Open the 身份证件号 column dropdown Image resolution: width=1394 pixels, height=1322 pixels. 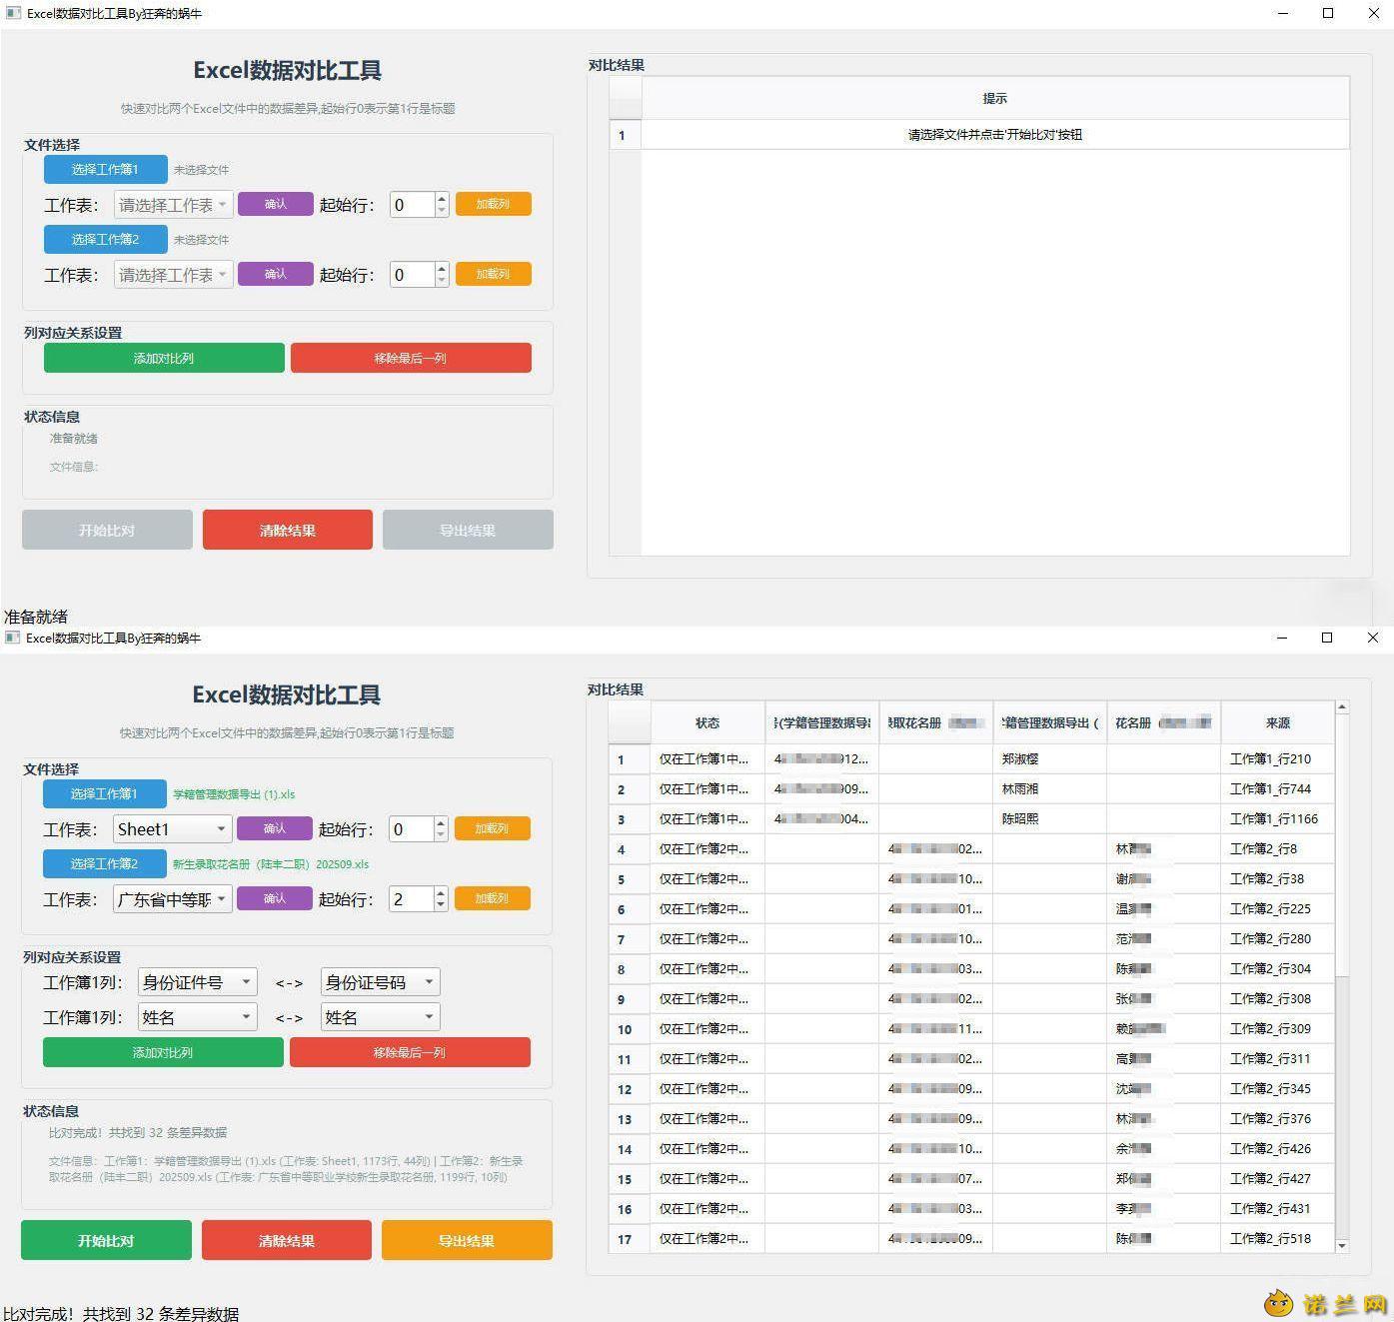coord(198,982)
